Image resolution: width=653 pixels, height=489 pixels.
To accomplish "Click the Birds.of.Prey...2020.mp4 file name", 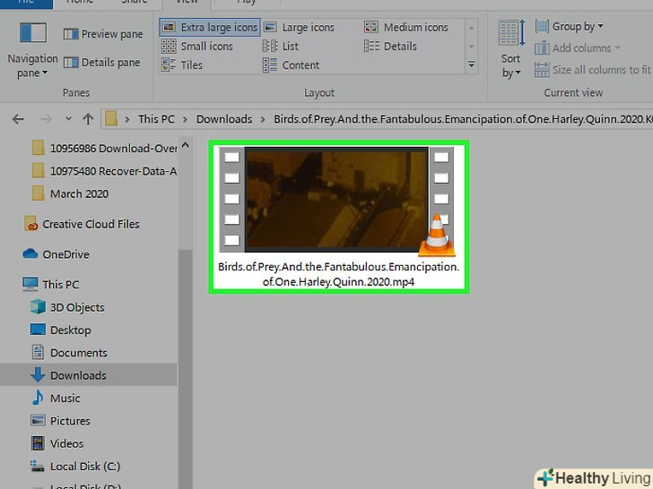I will [x=338, y=274].
